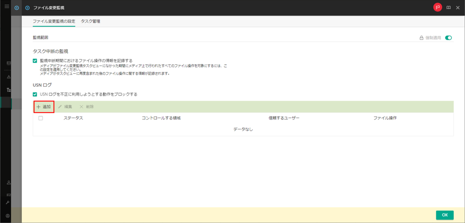Uncheck the USN log blocking checkbox

click(36, 94)
